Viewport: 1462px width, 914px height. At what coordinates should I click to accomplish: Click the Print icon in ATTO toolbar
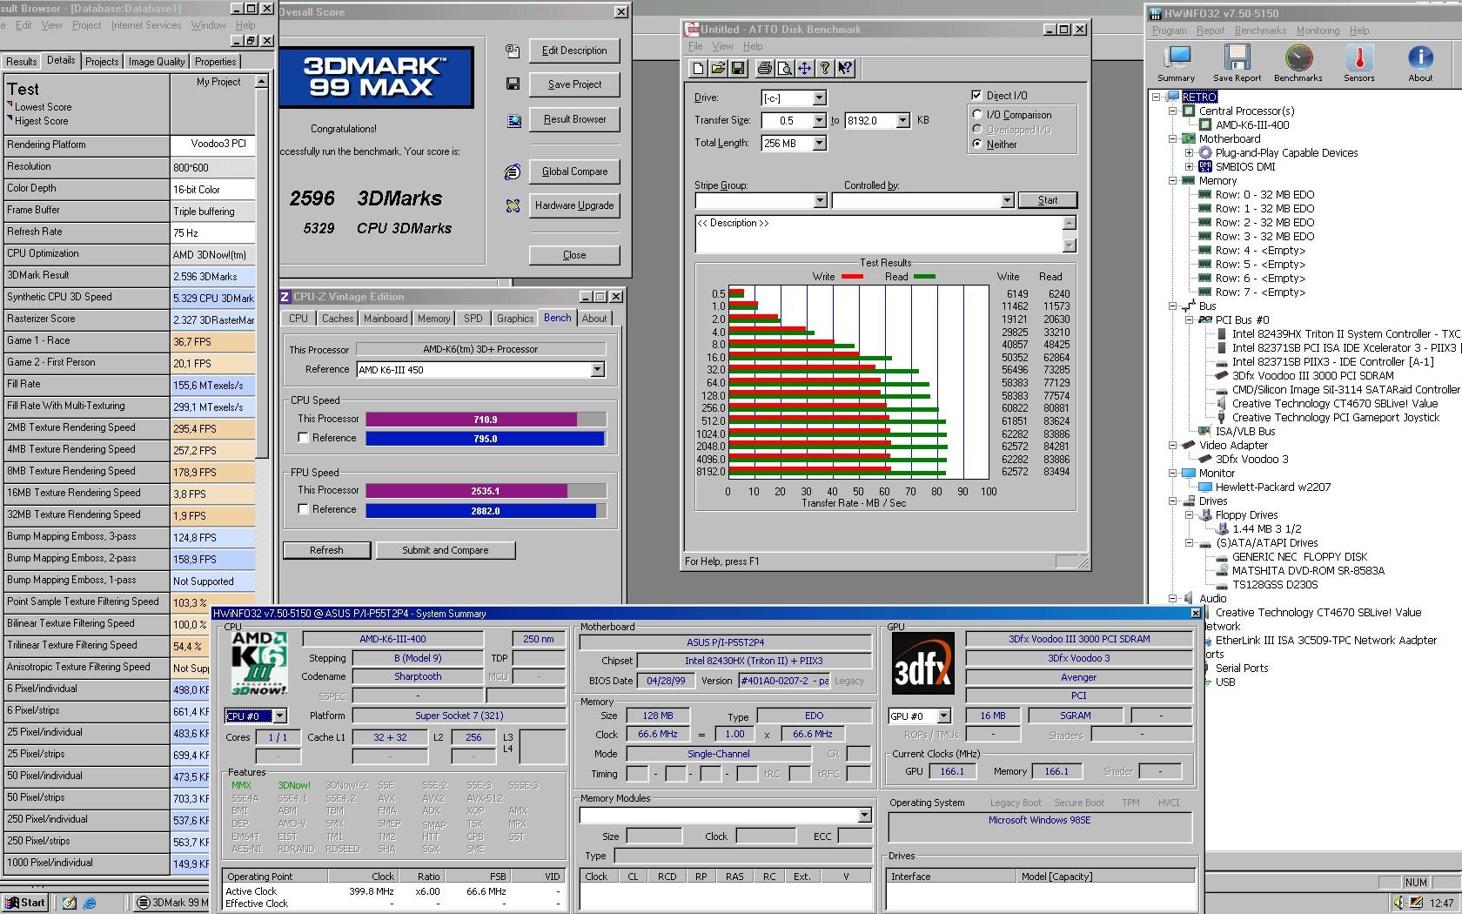click(x=765, y=69)
